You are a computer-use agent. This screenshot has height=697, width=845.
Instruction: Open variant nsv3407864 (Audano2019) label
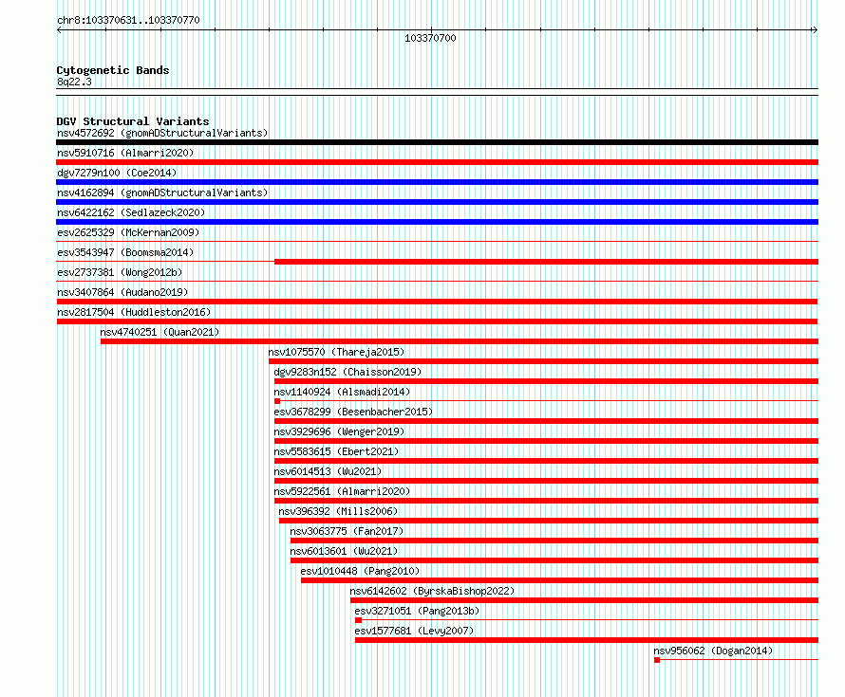(122, 292)
